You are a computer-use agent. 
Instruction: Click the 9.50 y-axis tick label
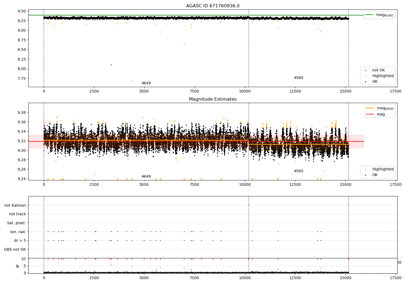[x=22, y=11]
